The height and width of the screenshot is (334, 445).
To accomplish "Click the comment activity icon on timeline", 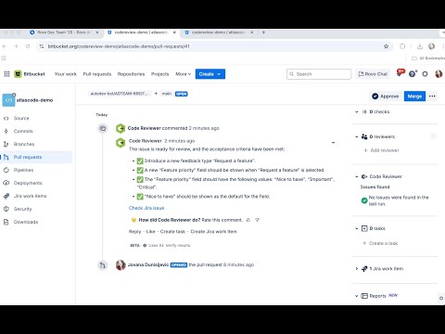I will [x=103, y=128].
